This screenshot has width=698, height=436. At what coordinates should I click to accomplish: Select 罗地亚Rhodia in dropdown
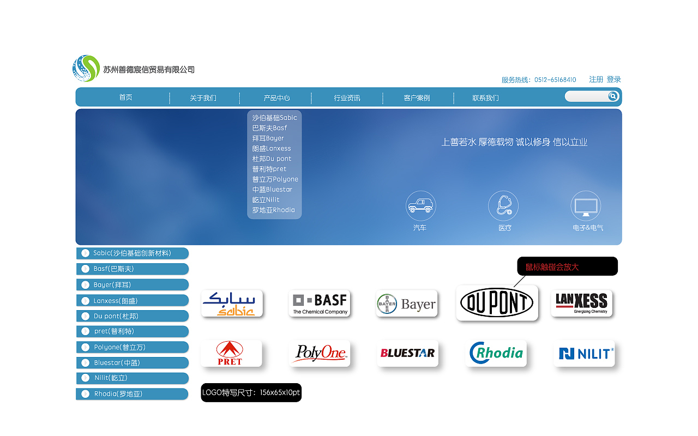pyautogui.click(x=273, y=210)
